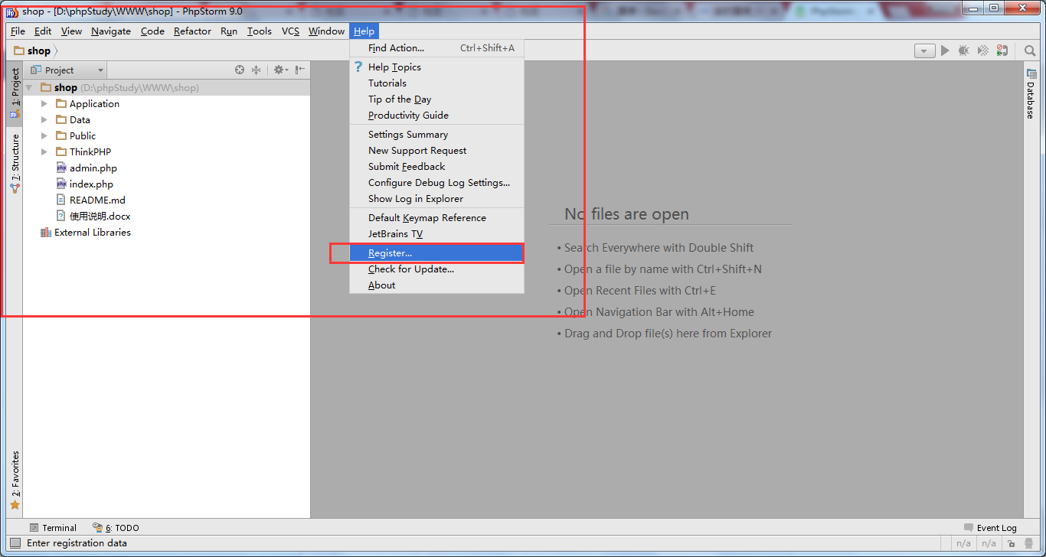Open the Code menu
The height and width of the screenshot is (557, 1046).
pos(152,31)
